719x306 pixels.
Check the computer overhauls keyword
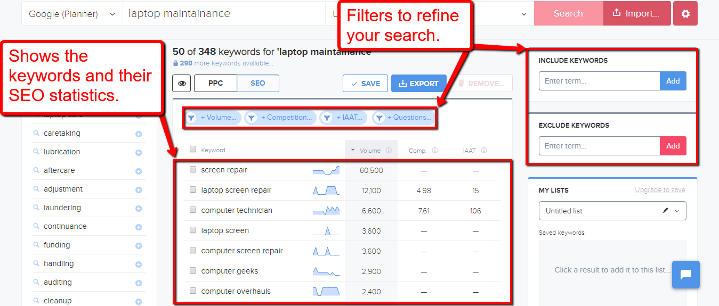(x=193, y=291)
